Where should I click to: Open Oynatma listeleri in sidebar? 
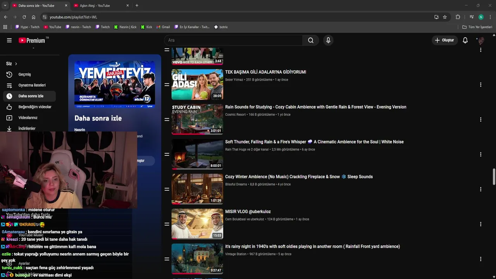(29, 85)
